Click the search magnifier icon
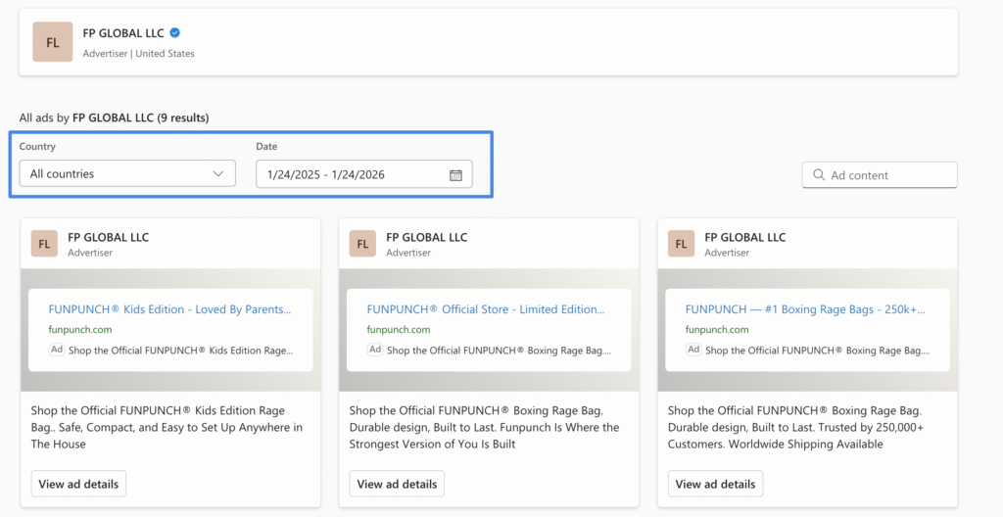Image resolution: width=1003 pixels, height=517 pixels. 818,175
